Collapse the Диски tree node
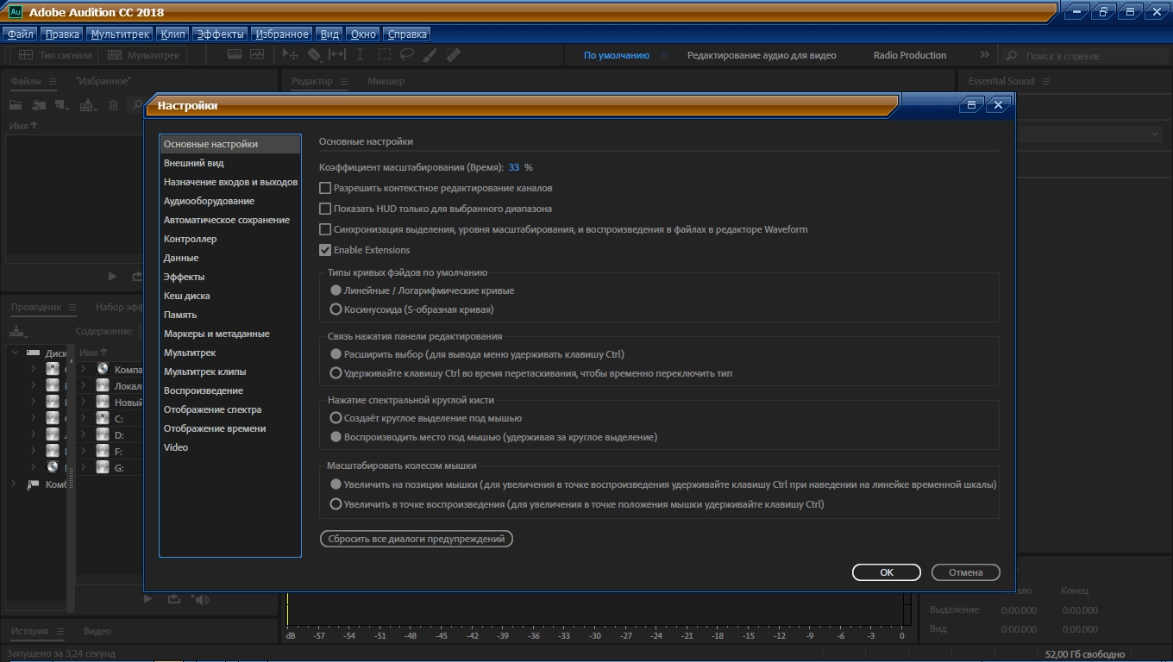 (x=15, y=353)
